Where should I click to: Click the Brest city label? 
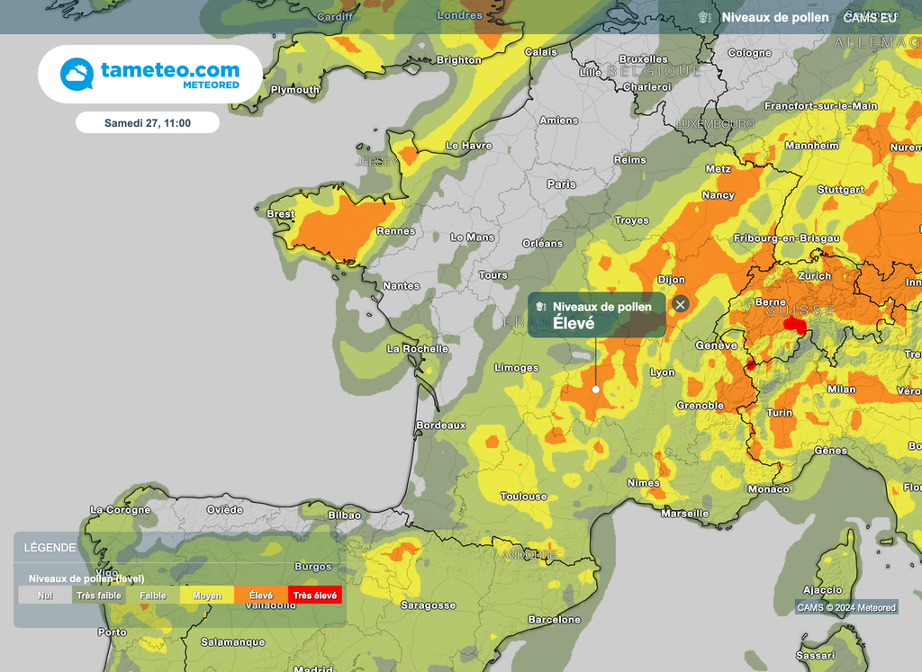point(281,213)
